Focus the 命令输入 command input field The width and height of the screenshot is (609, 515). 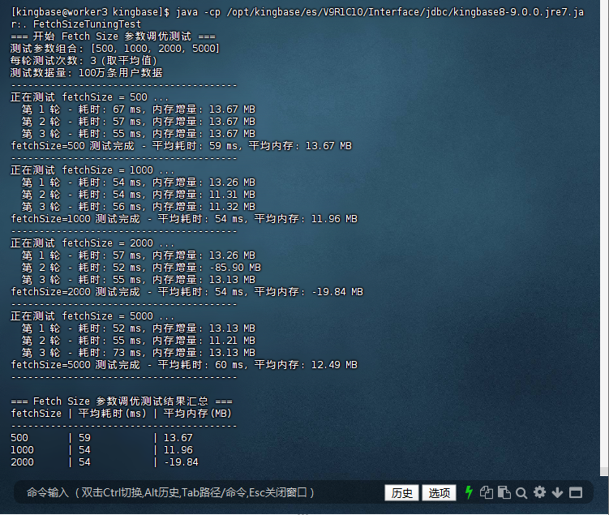point(198,492)
